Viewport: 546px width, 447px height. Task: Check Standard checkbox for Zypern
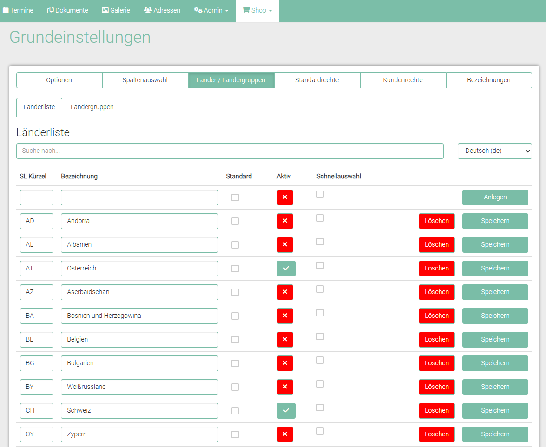coord(235,434)
